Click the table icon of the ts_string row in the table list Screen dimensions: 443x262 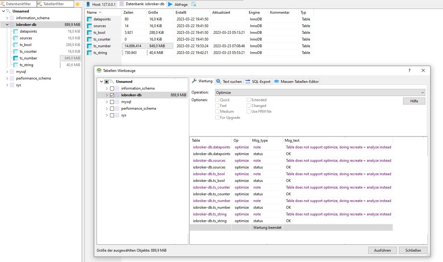click(x=89, y=53)
